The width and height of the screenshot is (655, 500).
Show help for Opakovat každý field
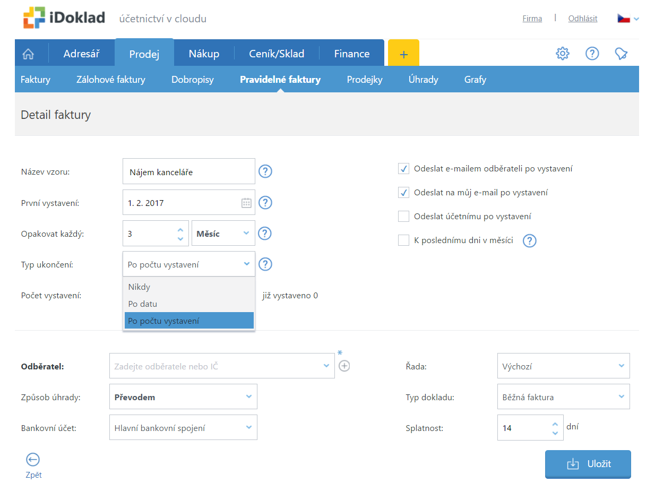point(265,234)
